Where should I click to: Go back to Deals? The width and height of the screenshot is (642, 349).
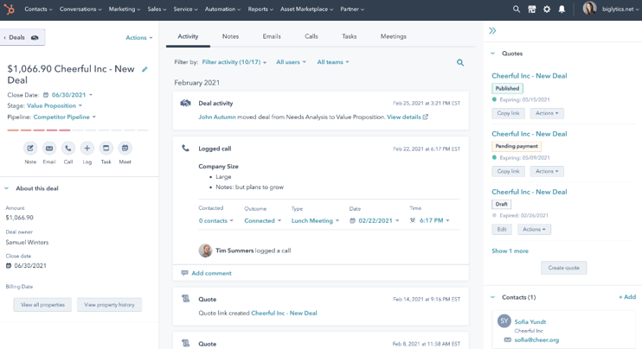tap(22, 37)
